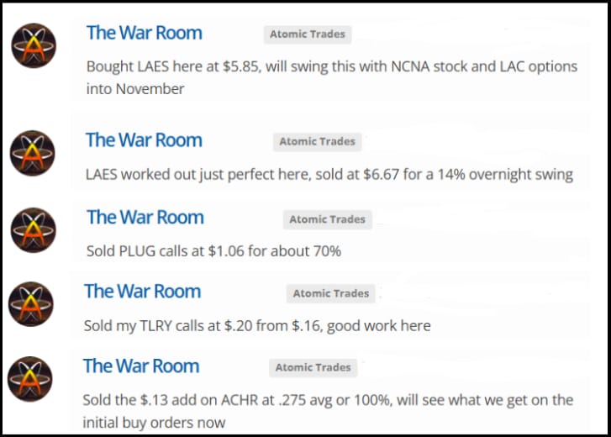Click the atom avatar next to the PLUG calls message
The image size is (611, 437).
coord(34,230)
